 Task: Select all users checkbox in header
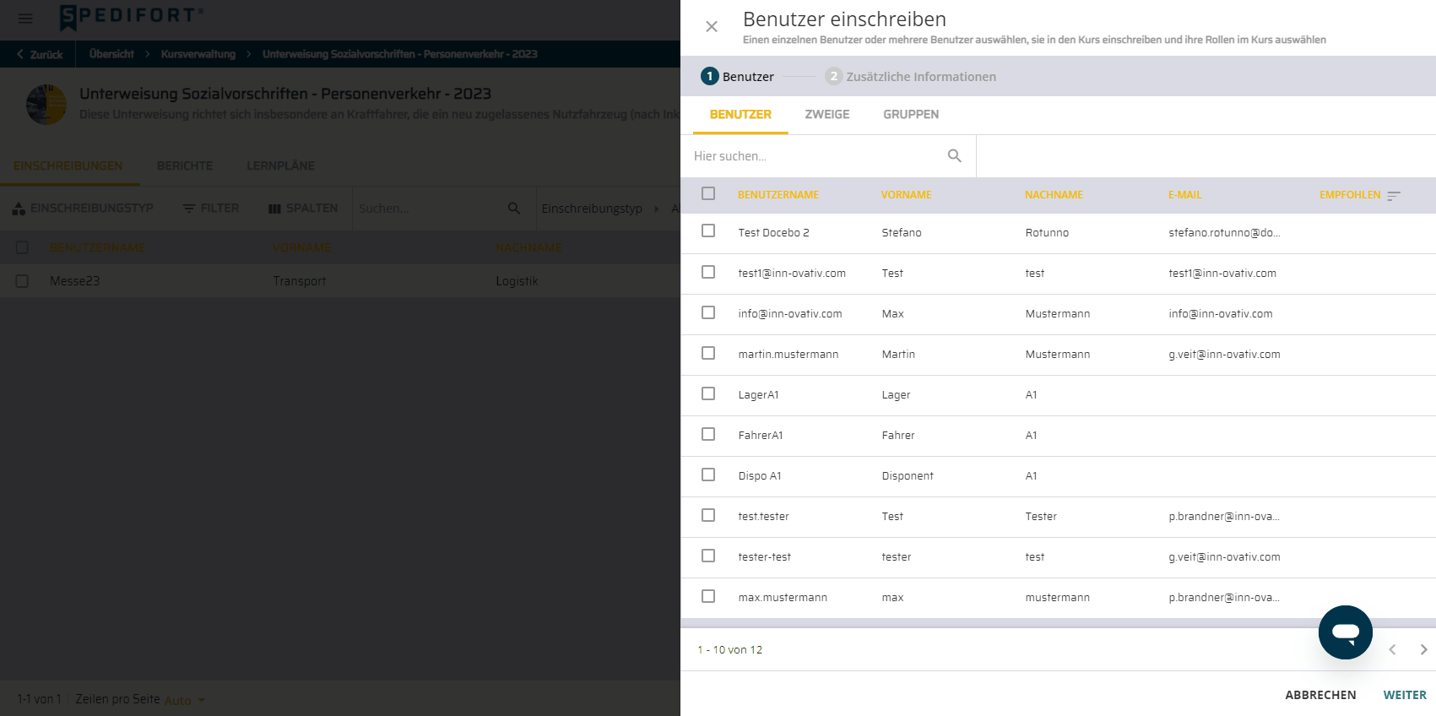coord(708,193)
